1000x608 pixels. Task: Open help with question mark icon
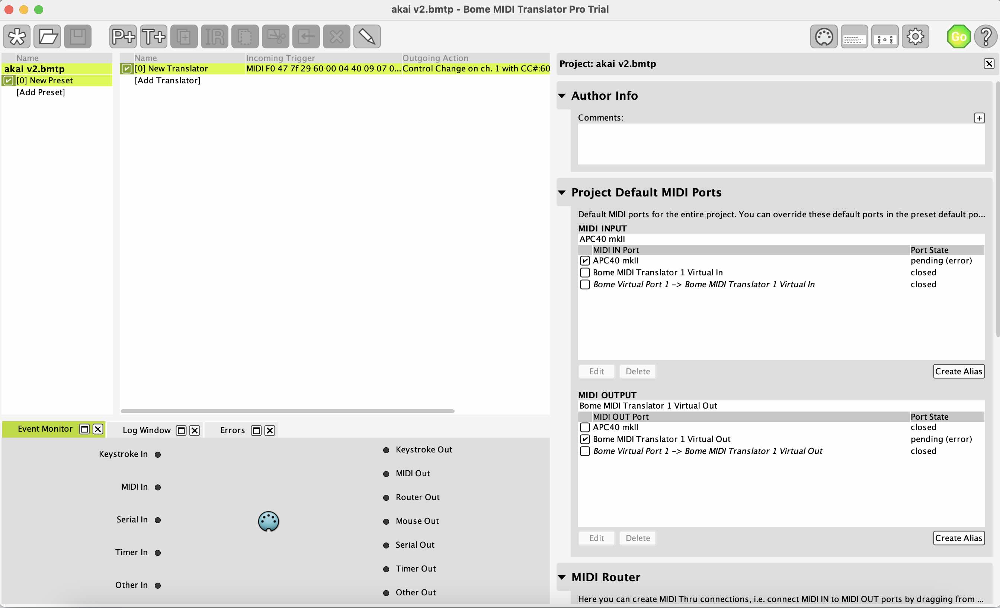coord(986,36)
